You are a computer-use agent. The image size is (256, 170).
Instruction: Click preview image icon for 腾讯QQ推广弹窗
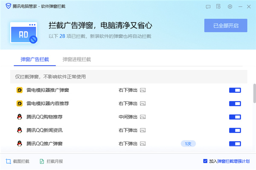(x=143, y=144)
